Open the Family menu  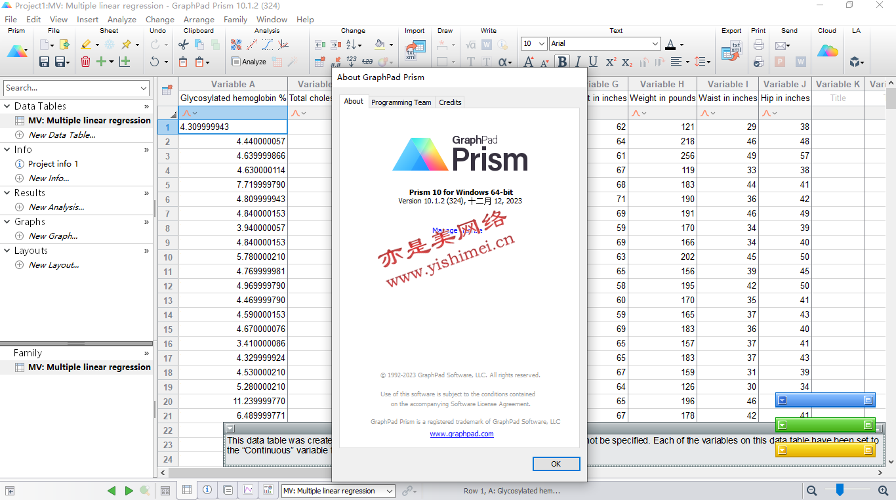pyautogui.click(x=235, y=19)
